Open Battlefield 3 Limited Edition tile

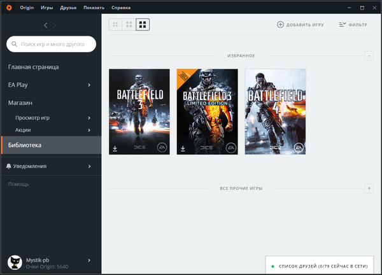[x=208, y=111]
